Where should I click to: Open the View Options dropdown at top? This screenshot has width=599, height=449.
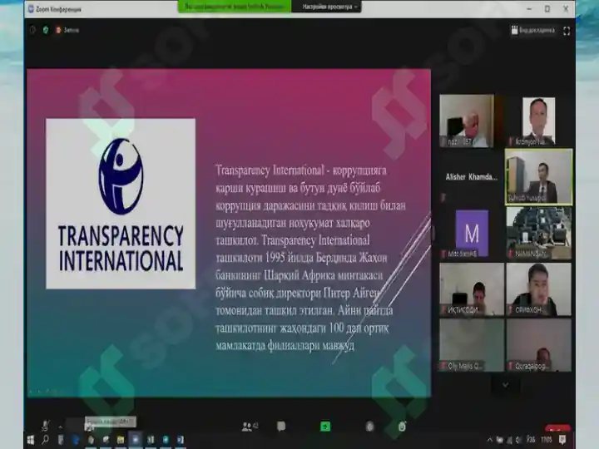[x=327, y=7]
